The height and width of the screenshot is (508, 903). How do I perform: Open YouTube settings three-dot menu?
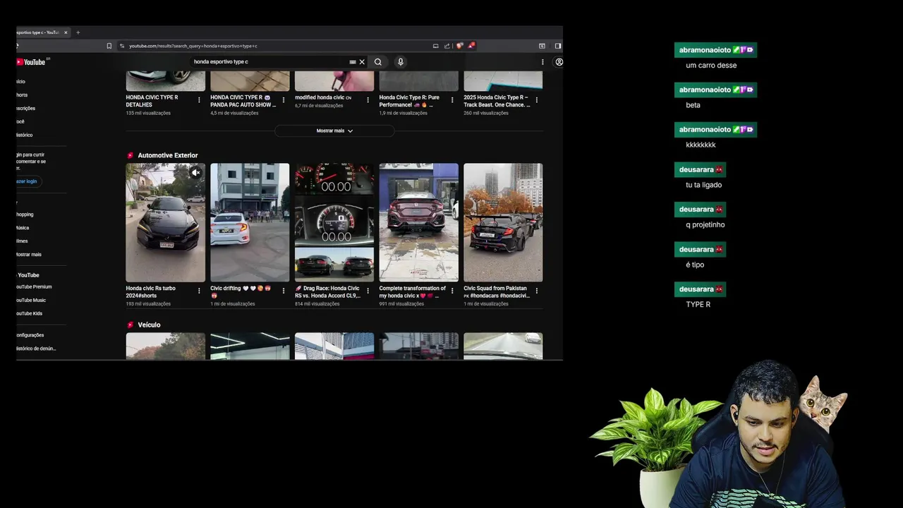[x=543, y=62]
